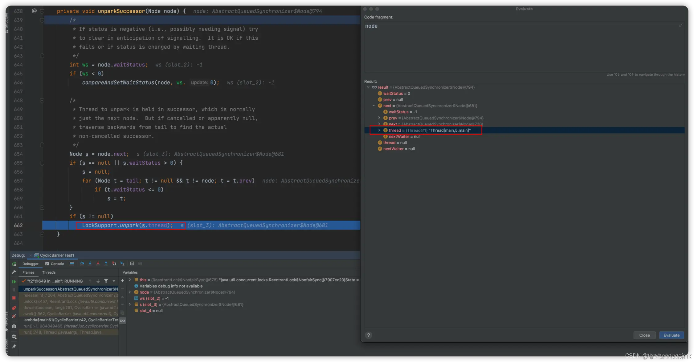The image size is (694, 362).
Task: Click the Favorites tool window tab
Action: tap(7, 321)
